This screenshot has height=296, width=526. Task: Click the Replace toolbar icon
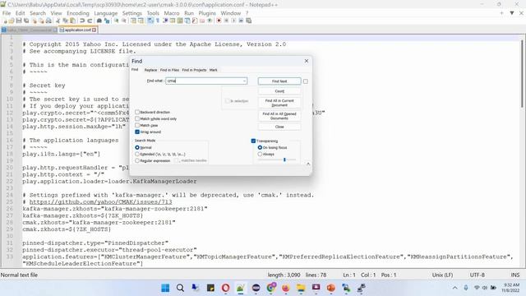[x=107, y=21]
